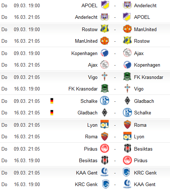The height and width of the screenshot is (189, 170).
Task: Click German flag in Gladbach - Schalke row
Action: (52, 113)
